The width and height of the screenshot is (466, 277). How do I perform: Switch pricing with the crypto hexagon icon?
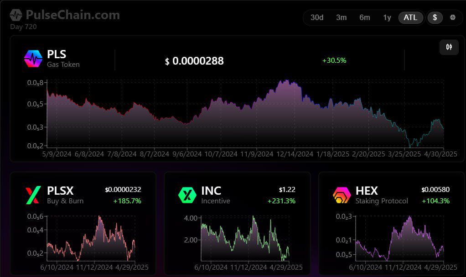pos(453,17)
